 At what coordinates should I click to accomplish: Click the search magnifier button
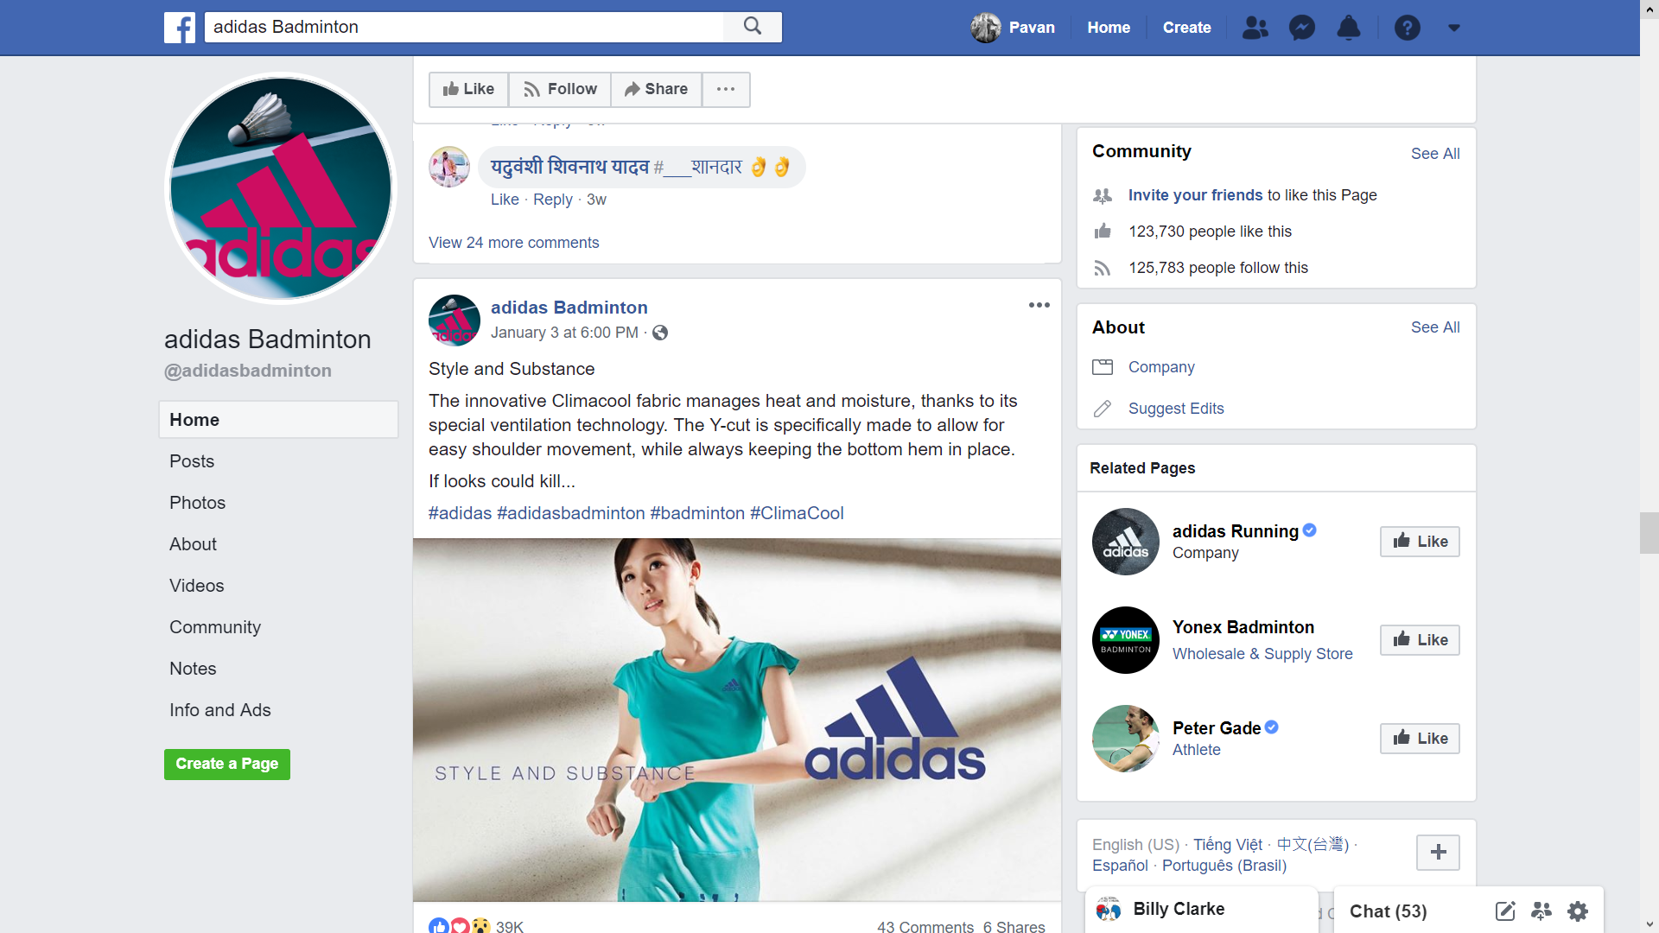pos(753,27)
